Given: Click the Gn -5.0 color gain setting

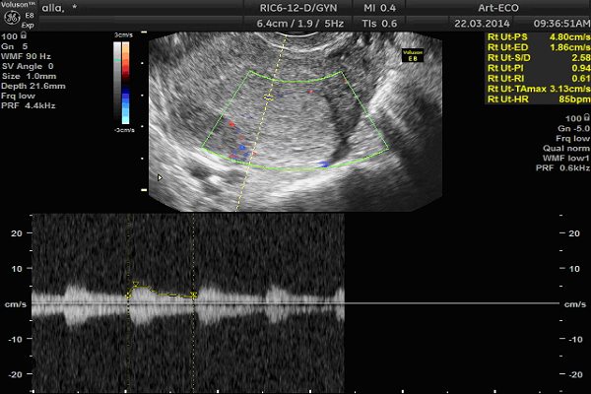Looking at the screenshot, I should (573, 128).
